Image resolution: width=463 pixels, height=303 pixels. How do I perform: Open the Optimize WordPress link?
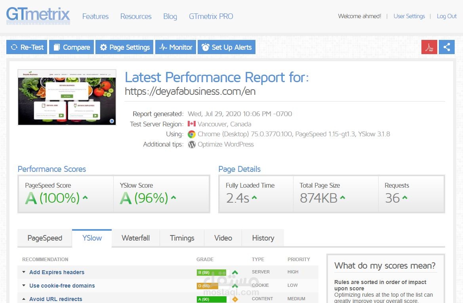click(x=226, y=144)
